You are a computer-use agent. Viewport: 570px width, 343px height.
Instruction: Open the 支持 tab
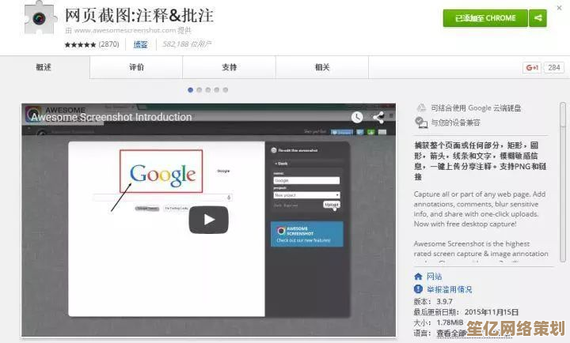pyautogui.click(x=230, y=68)
